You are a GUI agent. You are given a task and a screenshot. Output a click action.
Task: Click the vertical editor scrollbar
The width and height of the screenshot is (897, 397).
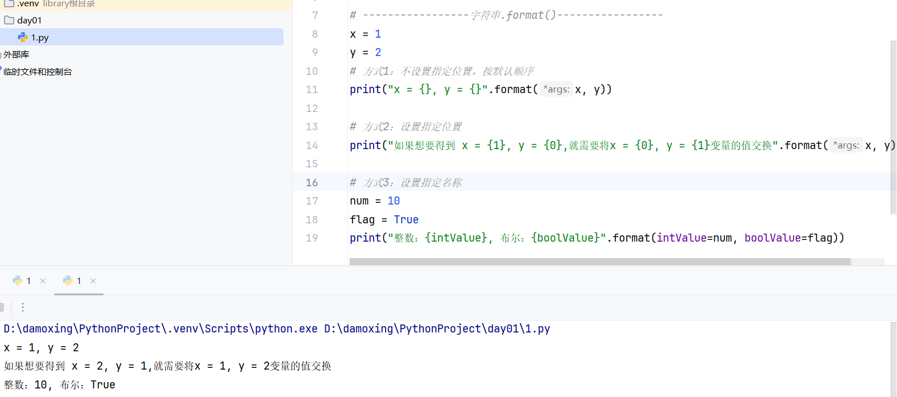[x=894, y=127]
